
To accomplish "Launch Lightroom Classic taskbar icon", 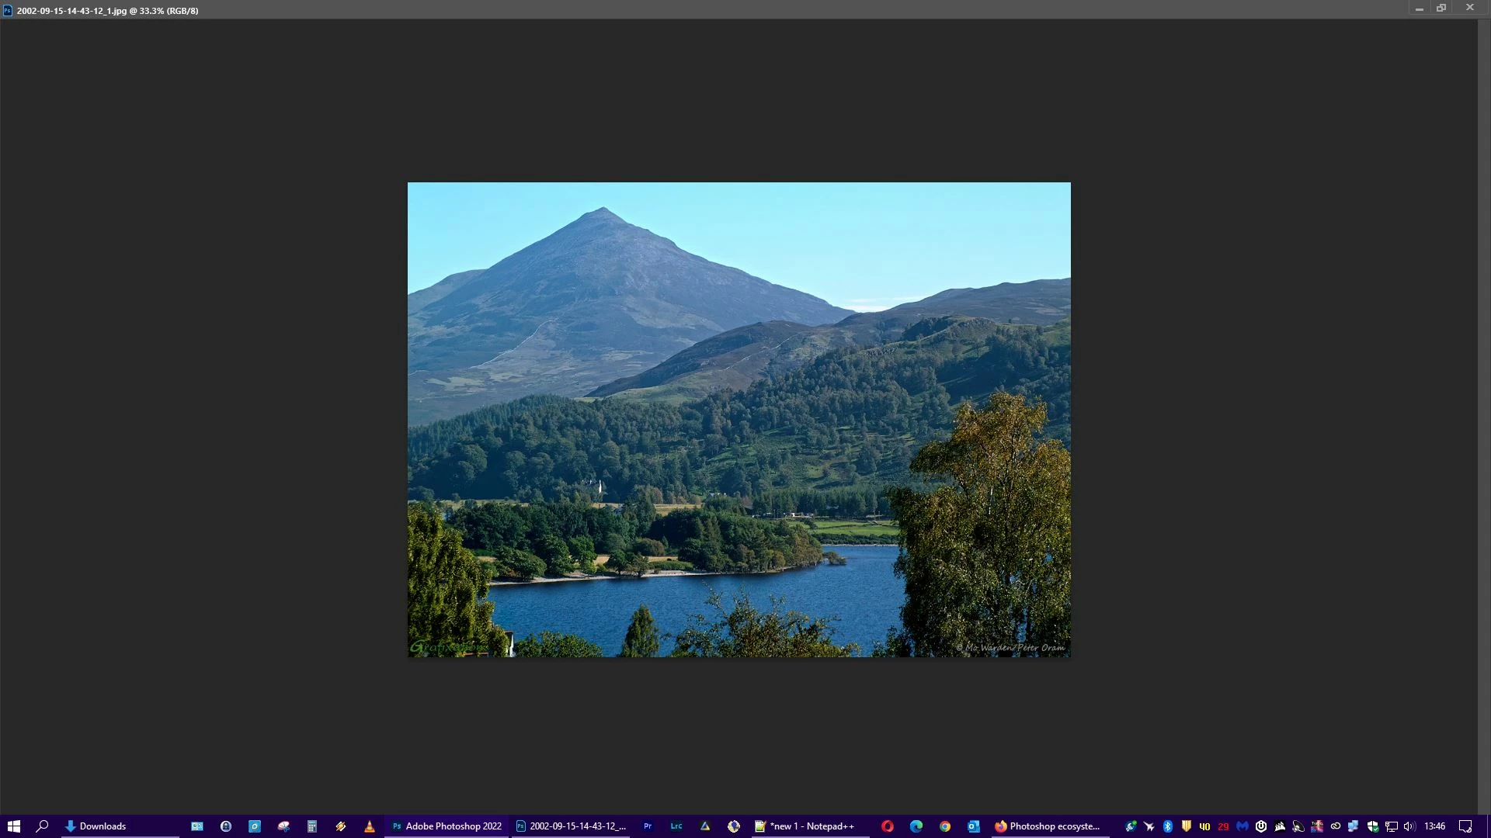I will tap(676, 826).
